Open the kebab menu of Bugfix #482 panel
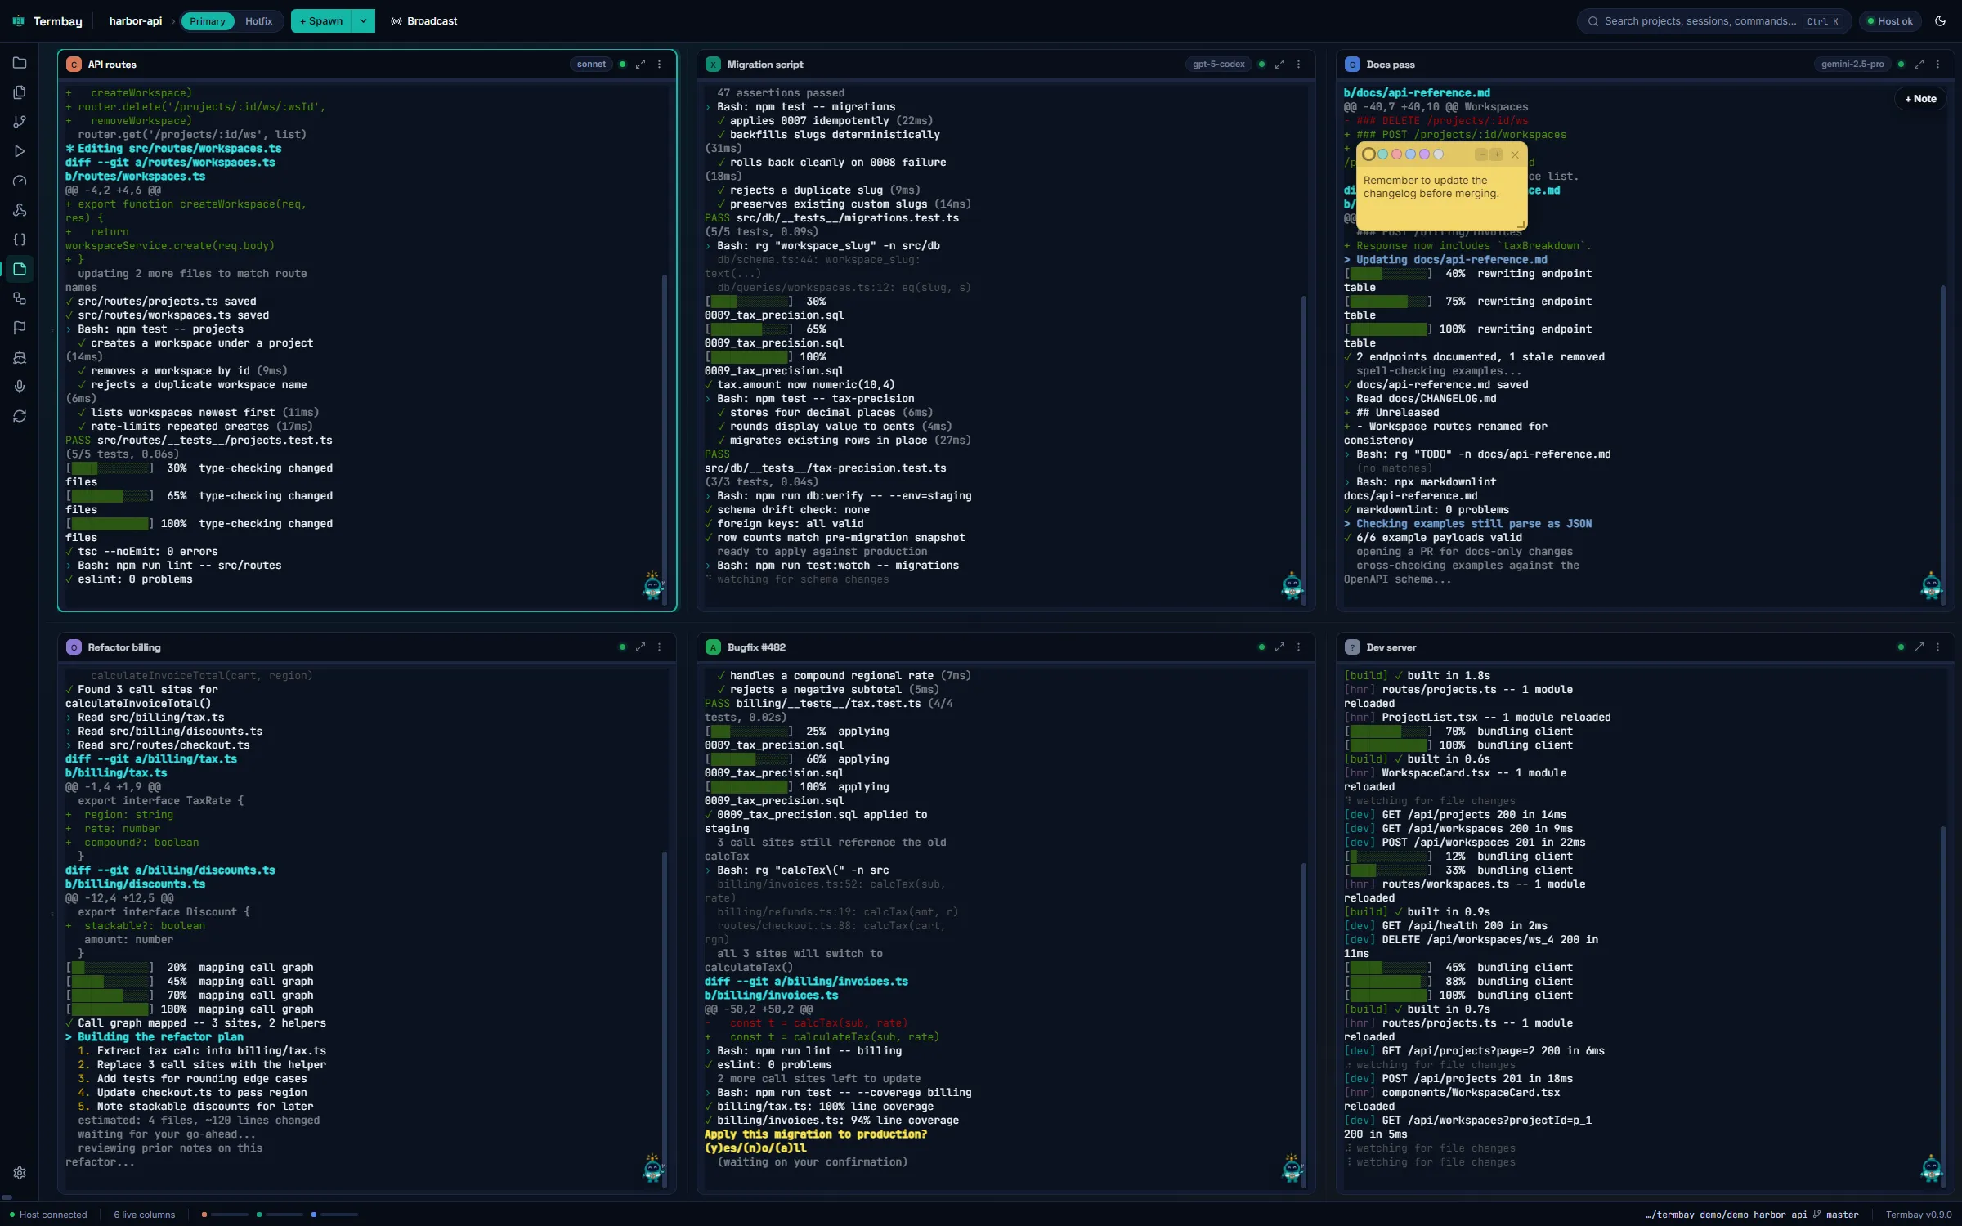This screenshot has height=1226, width=1962. coord(1299,647)
